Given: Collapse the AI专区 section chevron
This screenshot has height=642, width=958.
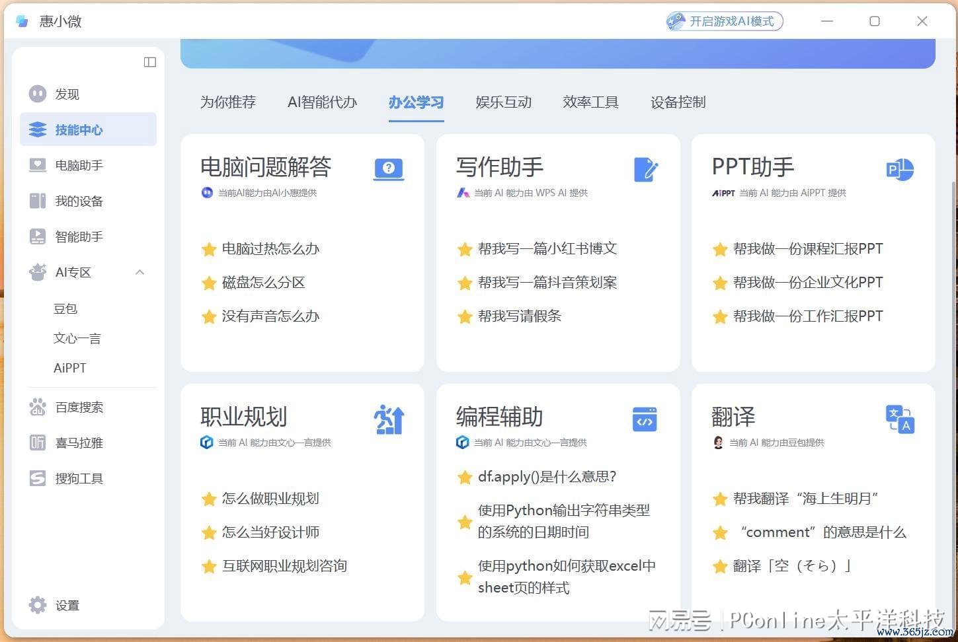Looking at the screenshot, I should click(x=140, y=272).
